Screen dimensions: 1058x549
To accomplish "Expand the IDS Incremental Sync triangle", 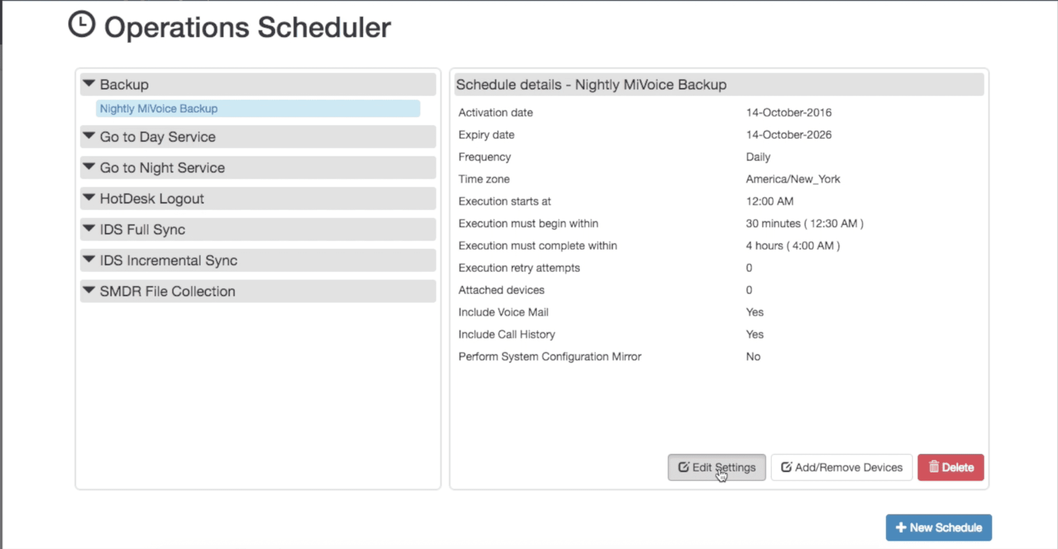I will (x=89, y=260).
